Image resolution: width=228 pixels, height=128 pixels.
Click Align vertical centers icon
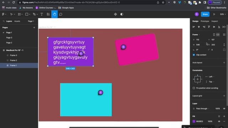214,27
